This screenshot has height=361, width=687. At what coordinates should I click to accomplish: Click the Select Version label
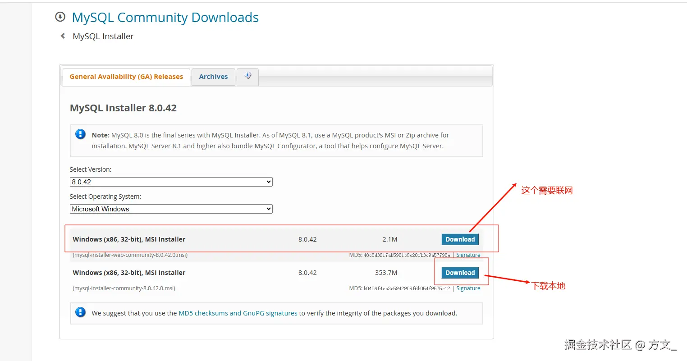click(x=91, y=169)
